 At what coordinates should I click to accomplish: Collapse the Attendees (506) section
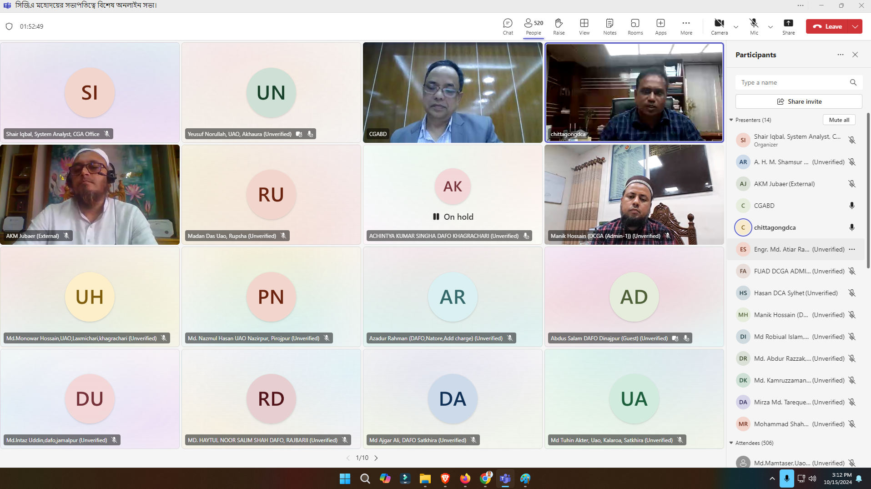(x=731, y=443)
